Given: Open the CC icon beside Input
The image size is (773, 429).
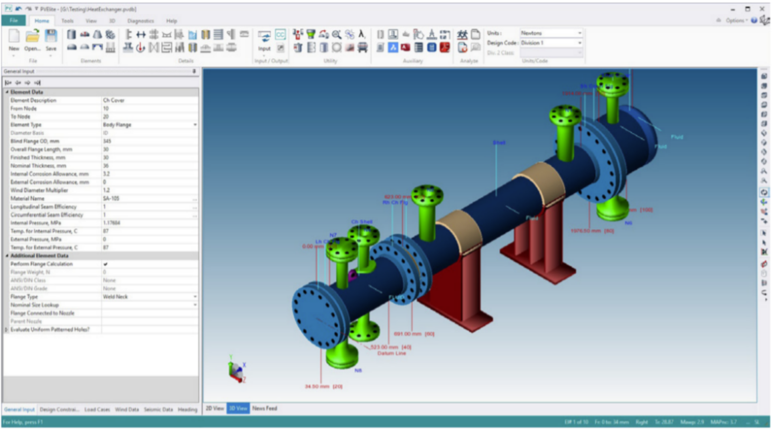Looking at the screenshot, I should coord(281,34).
